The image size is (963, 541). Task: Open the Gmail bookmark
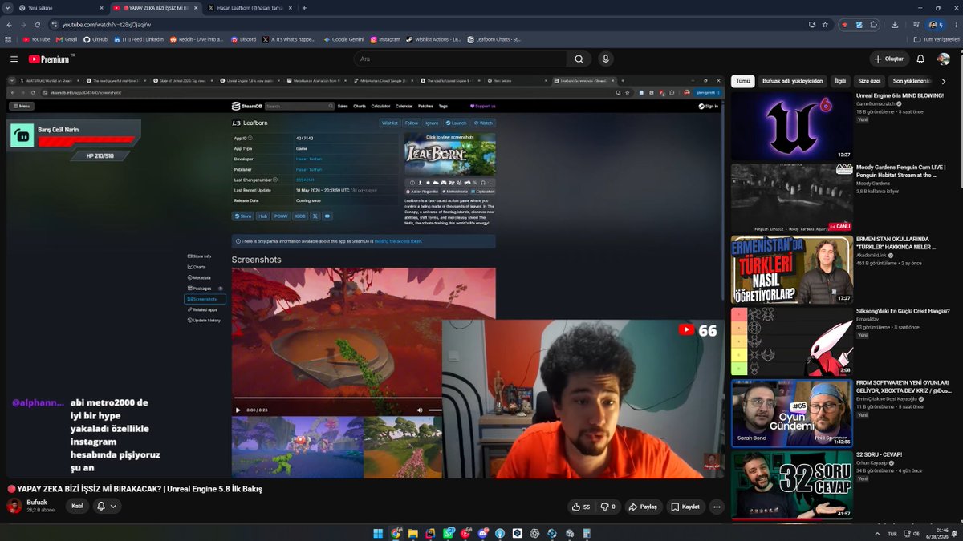click(x=67, y=39)
